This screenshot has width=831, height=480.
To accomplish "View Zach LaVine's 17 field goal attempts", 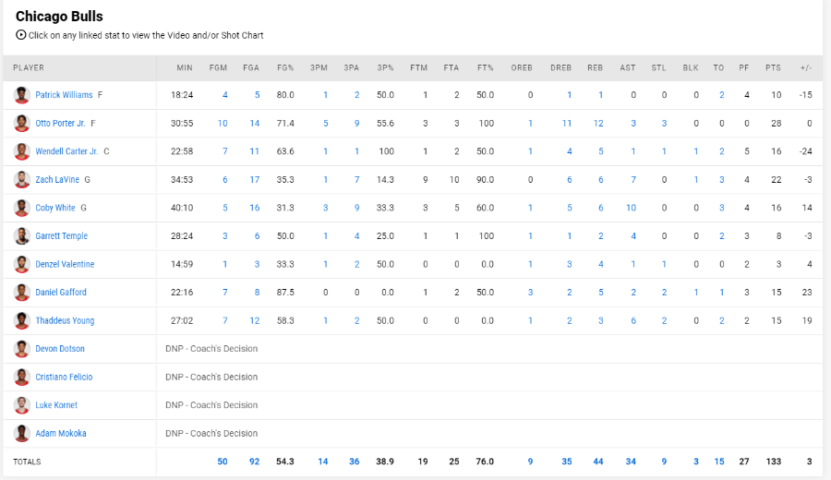I will [x=255, y=180].
